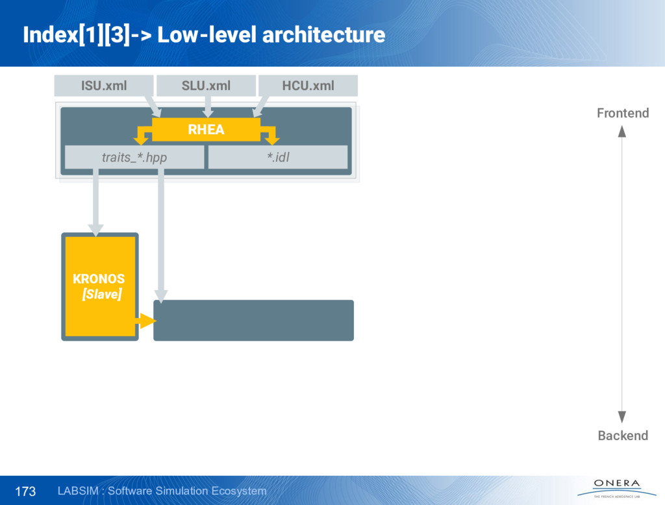Click the SLU.xml box

(206, 86)
